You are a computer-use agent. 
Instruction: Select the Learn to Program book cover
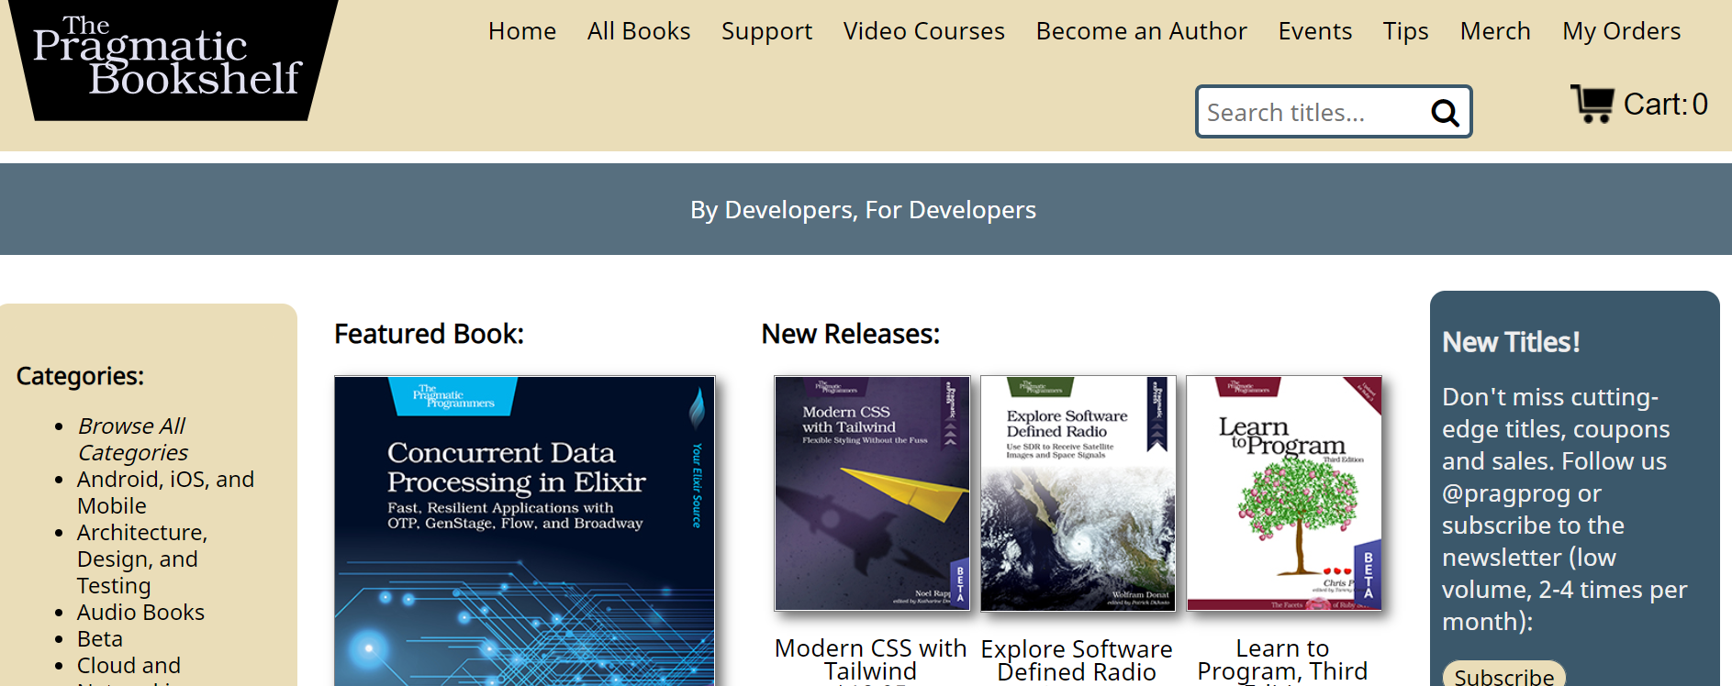[1283, 493]
